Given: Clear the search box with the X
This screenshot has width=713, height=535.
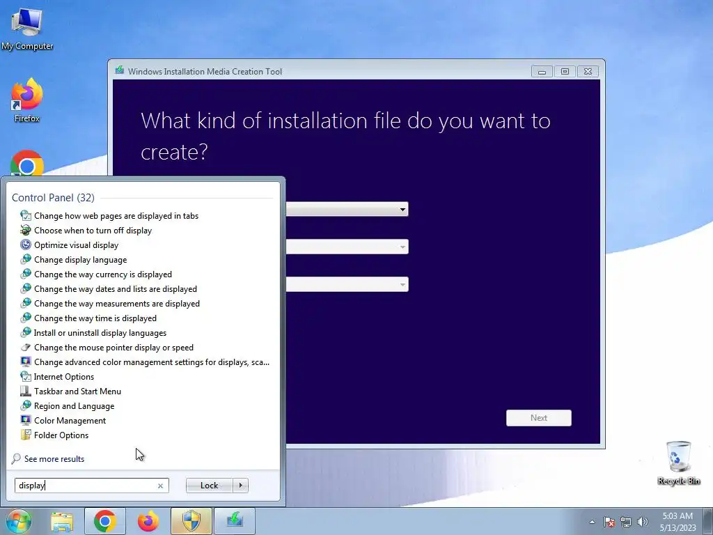Looking at the screenshot, I should point(160,486).
